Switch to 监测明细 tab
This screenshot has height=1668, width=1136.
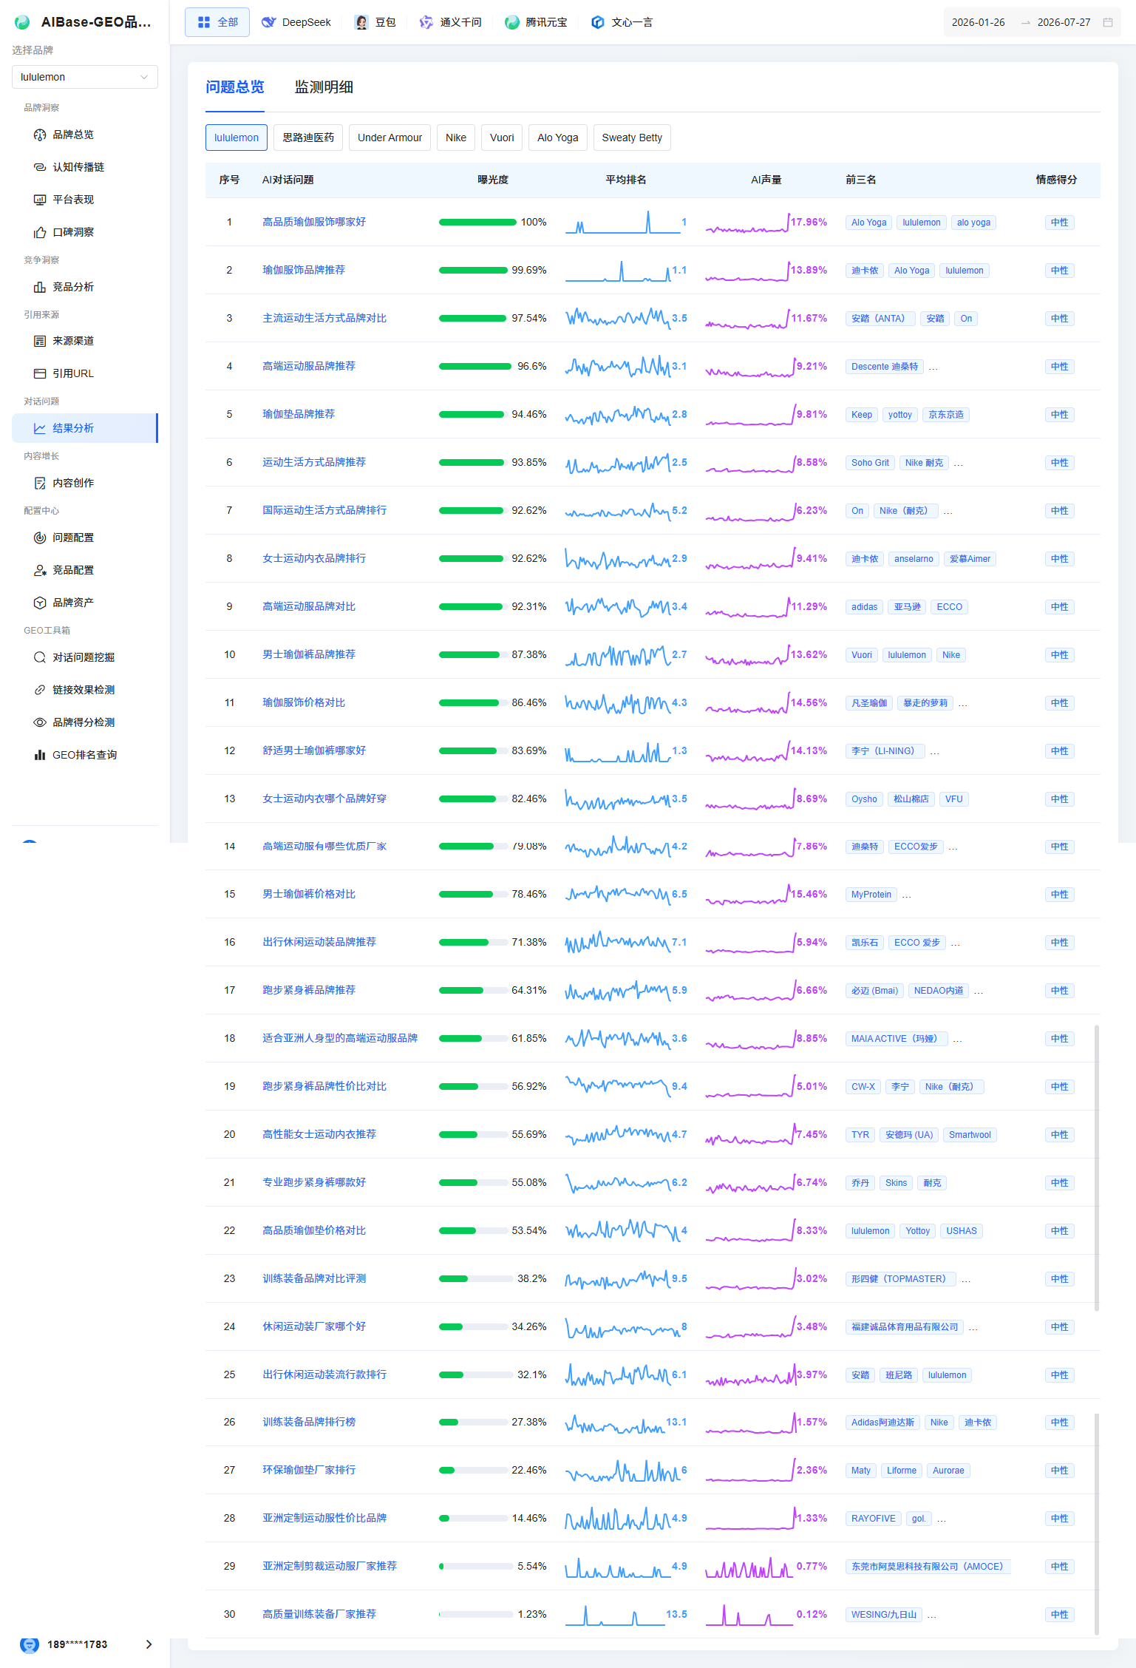click(324, 87)
